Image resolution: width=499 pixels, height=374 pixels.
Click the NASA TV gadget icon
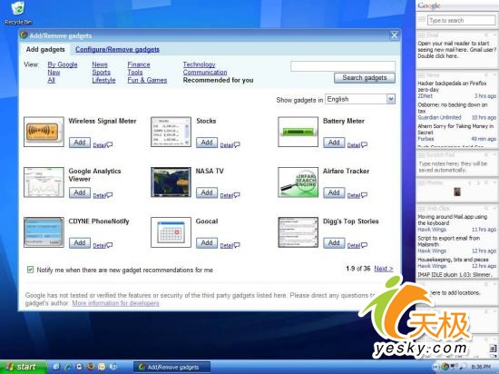click(x=171, y=182)
